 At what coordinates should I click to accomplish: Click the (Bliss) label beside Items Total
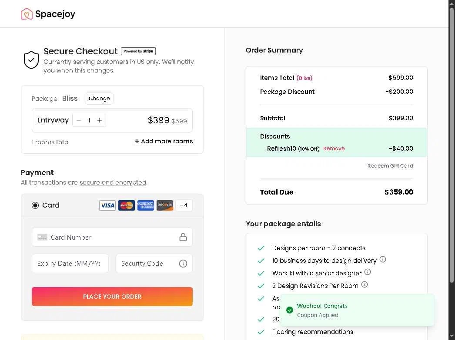click(x=304, y=78)
